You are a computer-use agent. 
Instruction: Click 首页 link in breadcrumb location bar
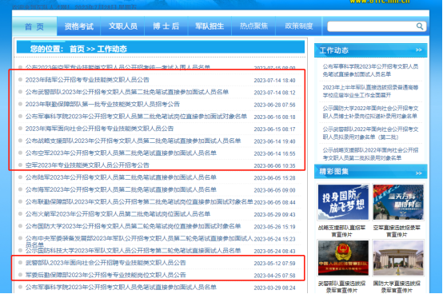77,49
